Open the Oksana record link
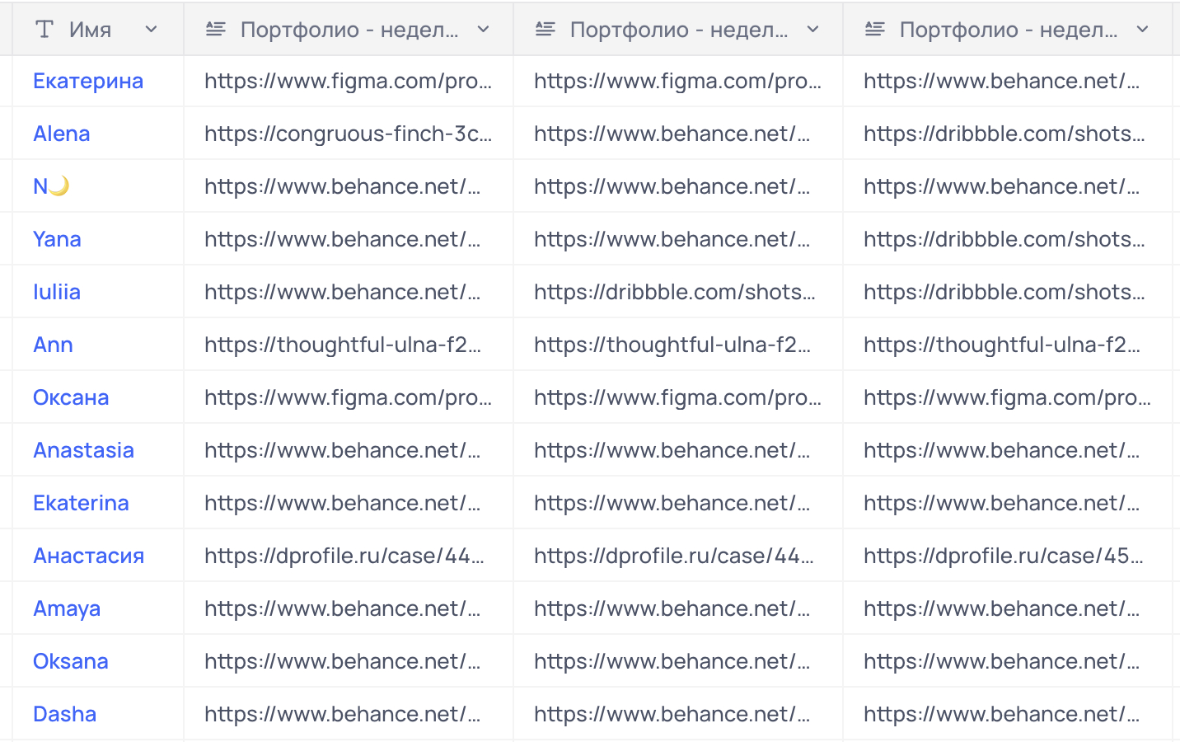Image resolution: width=1180 pixels, height=742 pixels. 71,661
